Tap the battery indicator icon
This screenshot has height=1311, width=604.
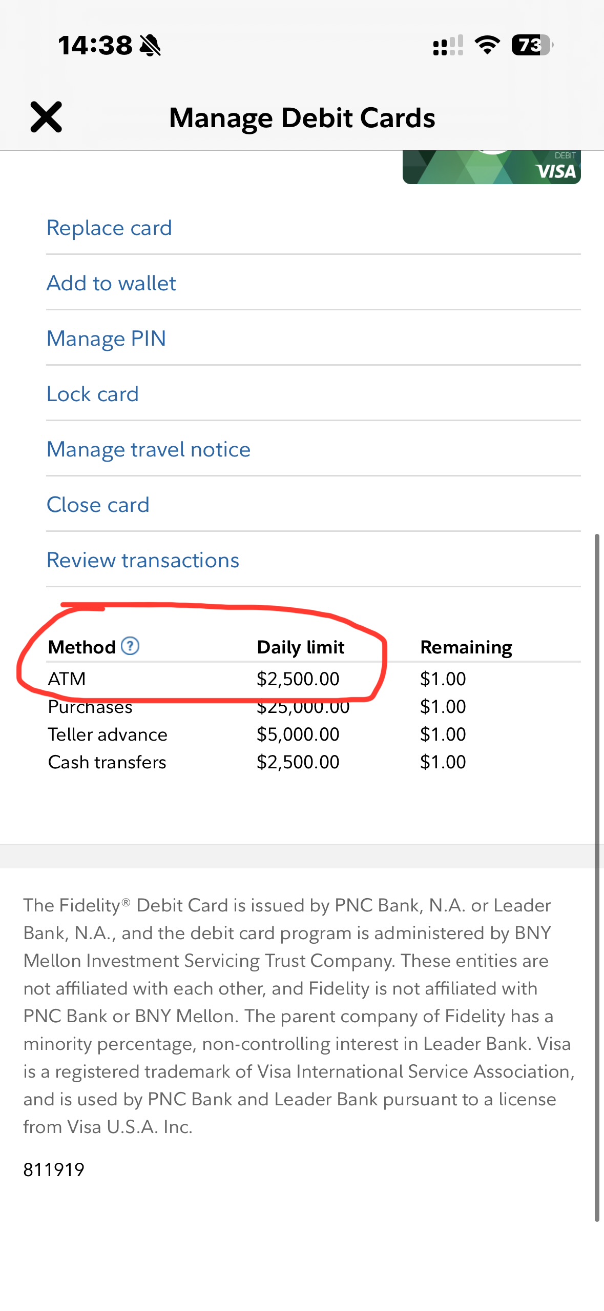(532, 45)
